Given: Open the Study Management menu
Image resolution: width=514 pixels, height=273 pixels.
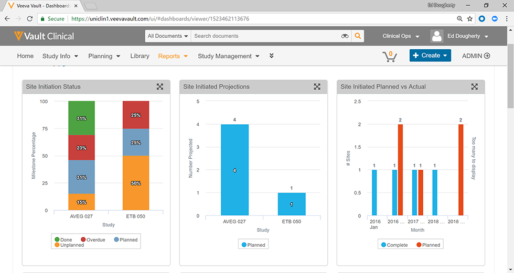Looking at the screenshot, I should pos(228,56).
